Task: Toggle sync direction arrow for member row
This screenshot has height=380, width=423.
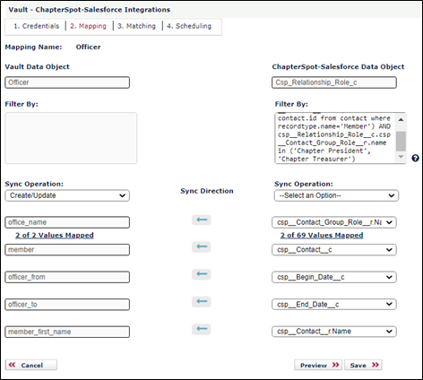Action: [202, 246]
